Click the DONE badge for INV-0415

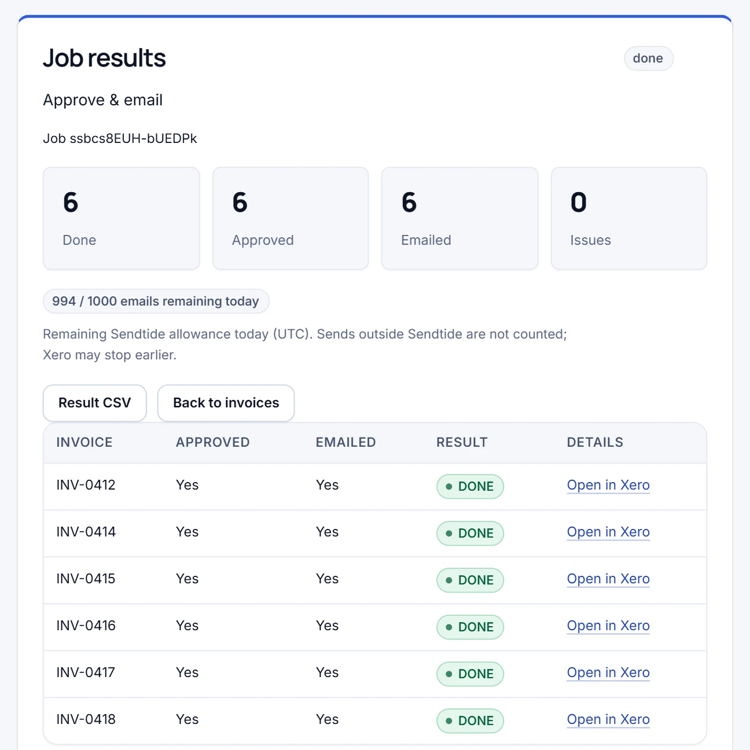(470, 580)
